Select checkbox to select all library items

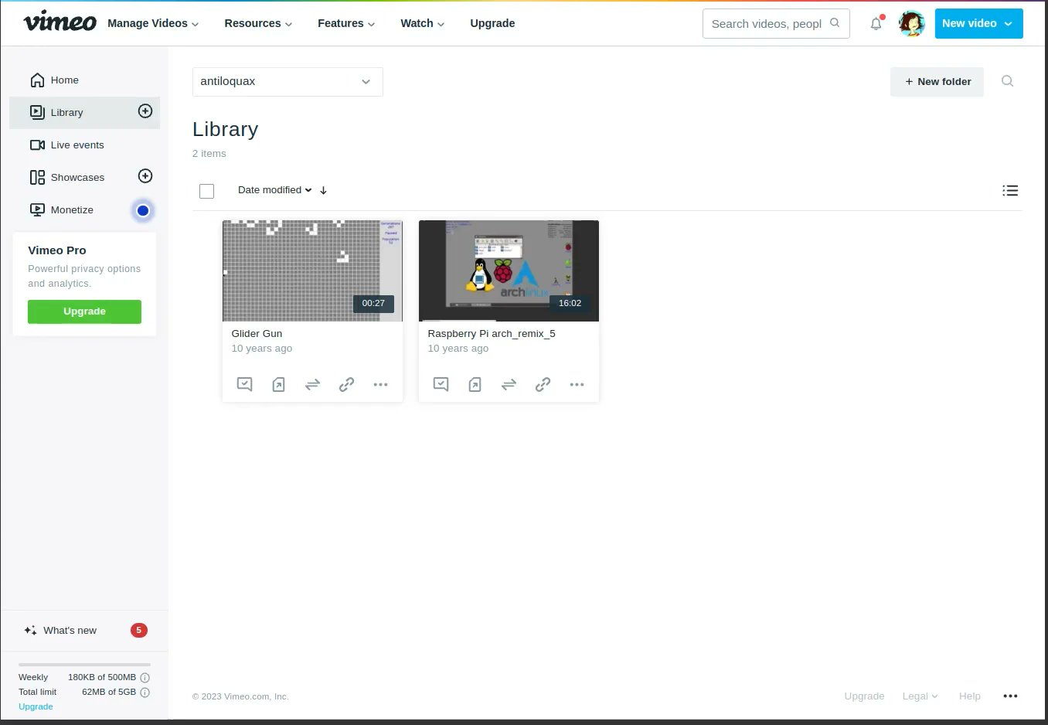click(206, 190)
